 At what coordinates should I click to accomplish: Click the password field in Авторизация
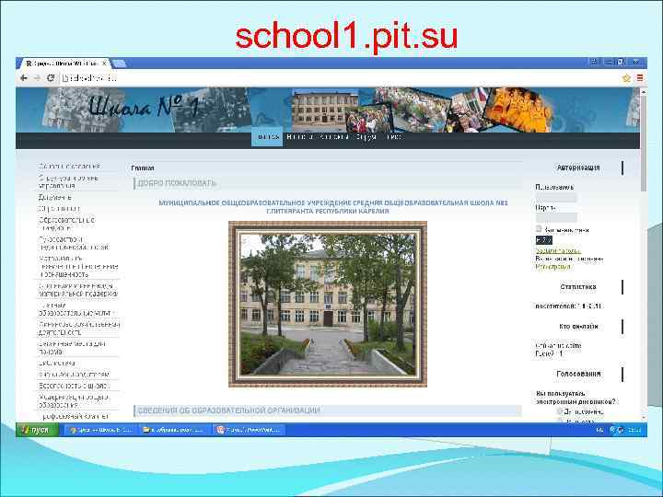[x=556, y=217]
